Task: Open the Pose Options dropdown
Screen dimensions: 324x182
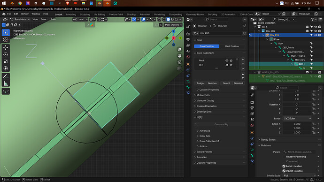Action: [x=173, y=25]
